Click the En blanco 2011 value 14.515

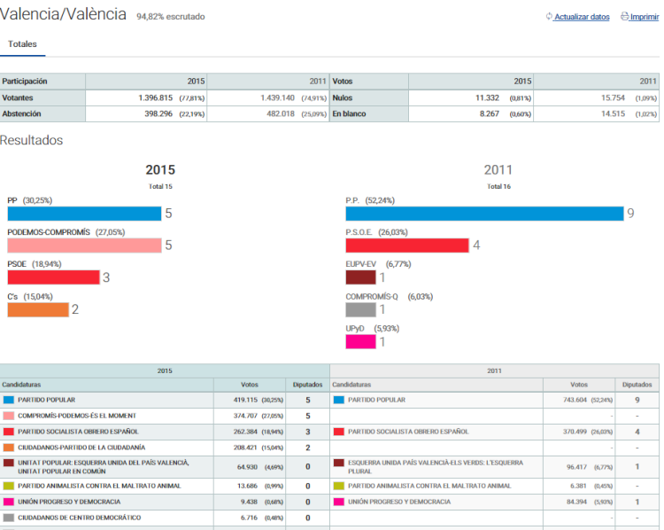coord(613,113)
